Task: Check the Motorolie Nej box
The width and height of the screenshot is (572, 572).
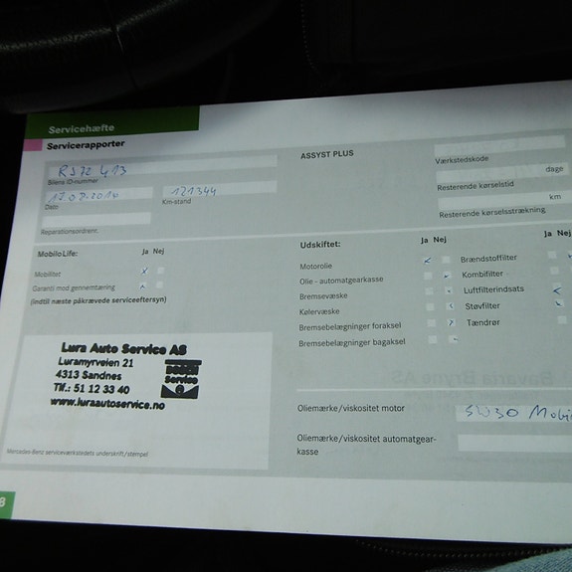Action: point(446,260)
